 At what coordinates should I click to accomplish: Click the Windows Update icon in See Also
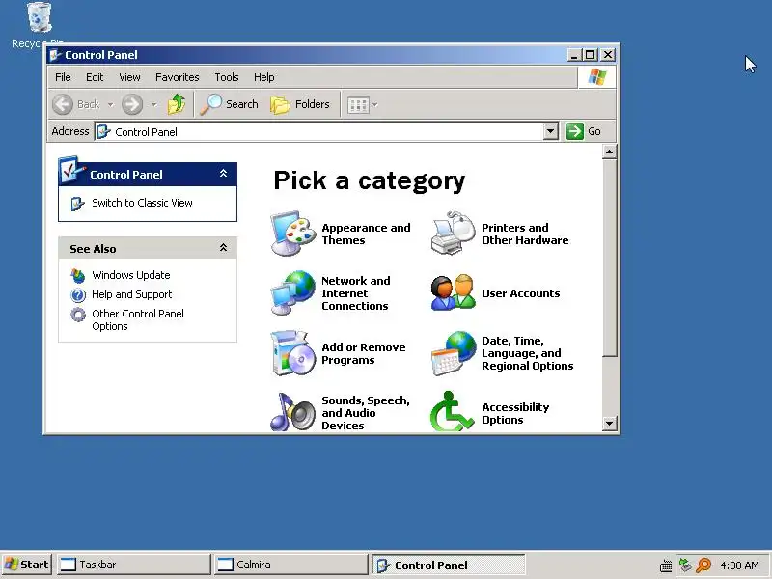tap(78, 275)
